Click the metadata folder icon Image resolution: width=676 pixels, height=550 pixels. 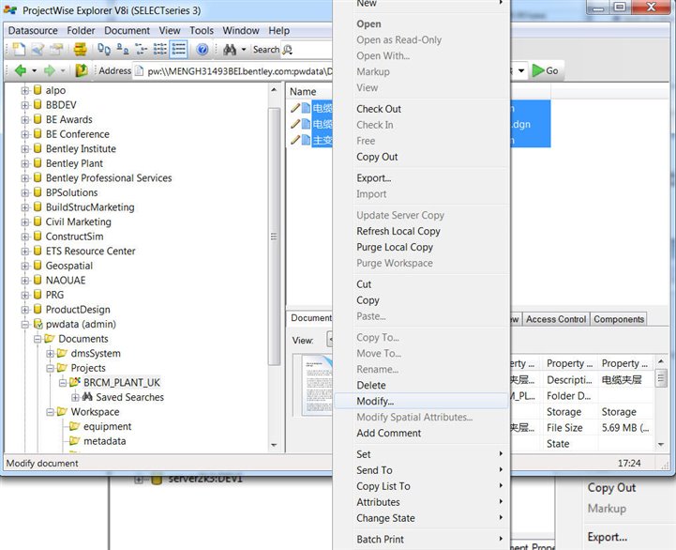pos(75,440)
